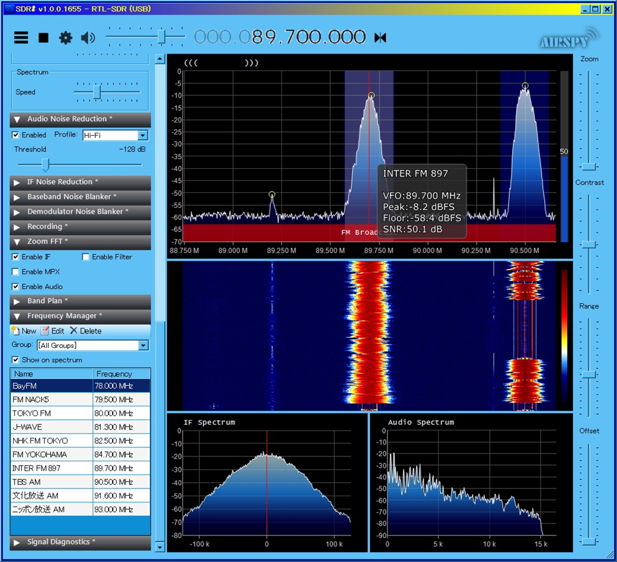617x562 pixels.
Task: Stop the radio with the stop button
Action: pos(43,38)
